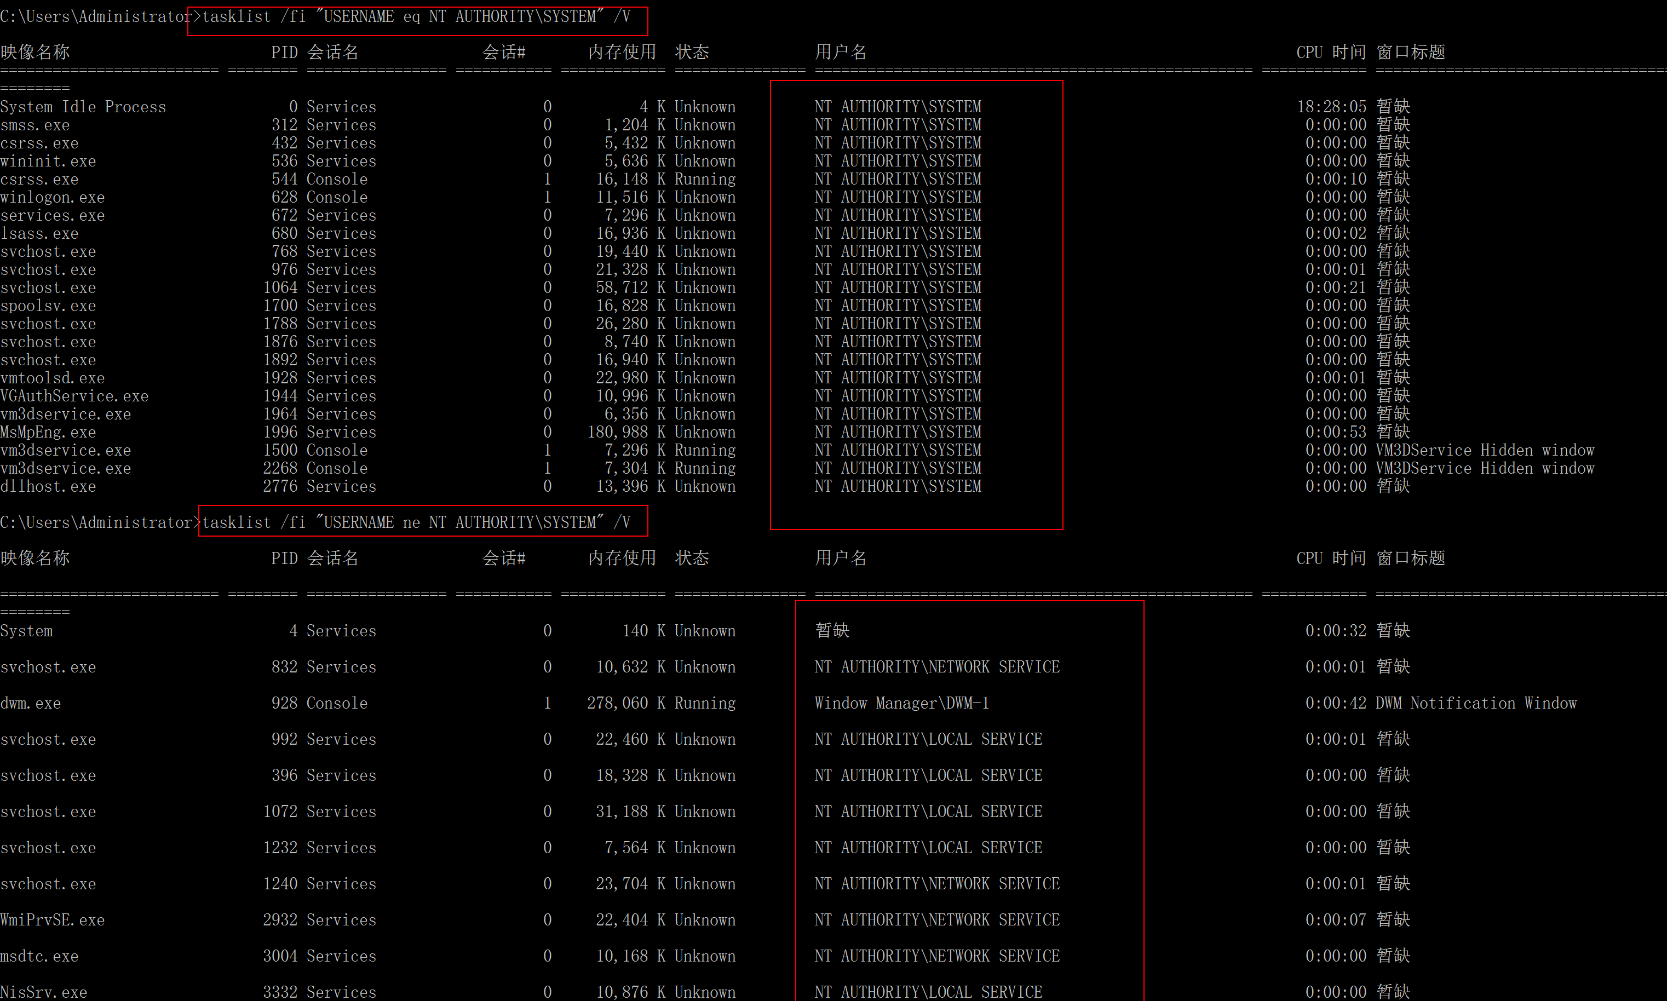Screen dimensions: 1667x1001
Task: Click the winlogon.exe process name
Action: click(x=53, y=198)
